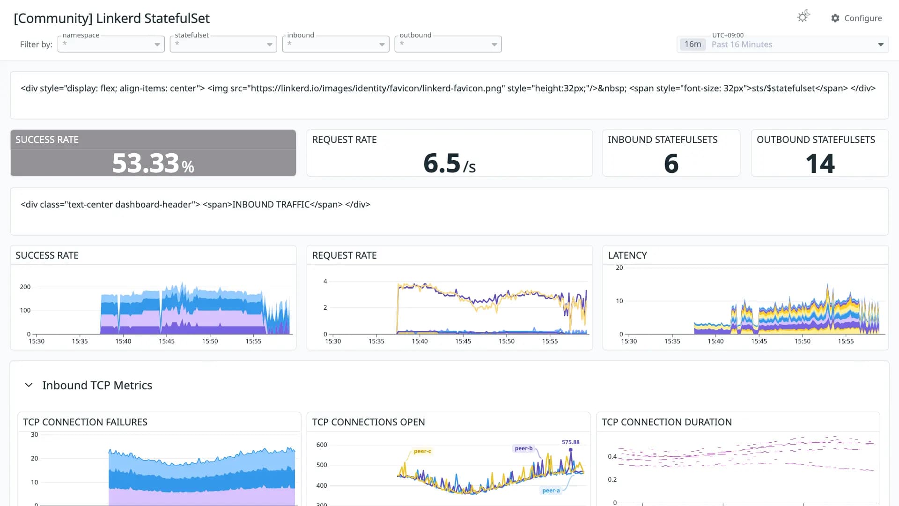Select the value 14 in Outbound Statefulsets
The height and width of the screenshot is (506, 899).
(820, 164)
